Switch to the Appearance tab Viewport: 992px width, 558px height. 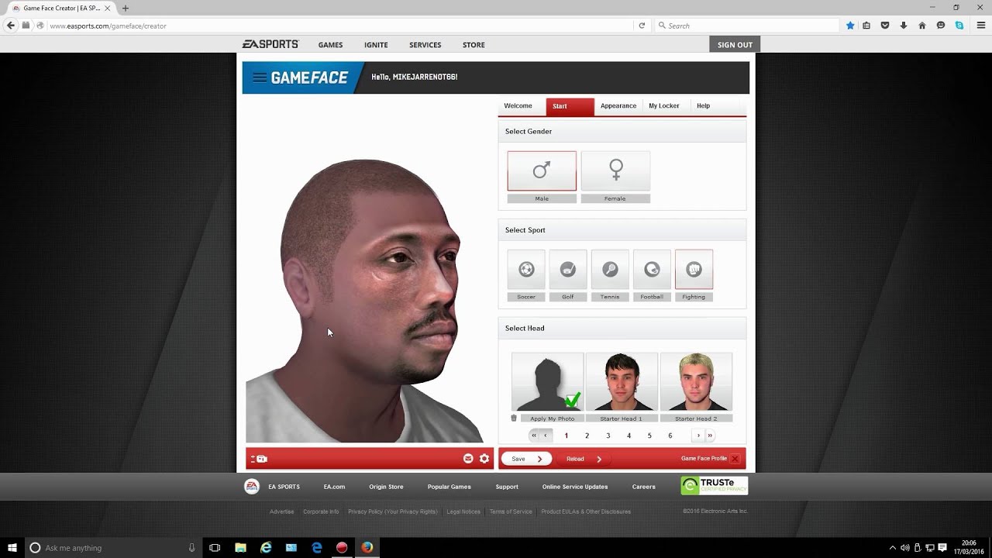(618, 106)
